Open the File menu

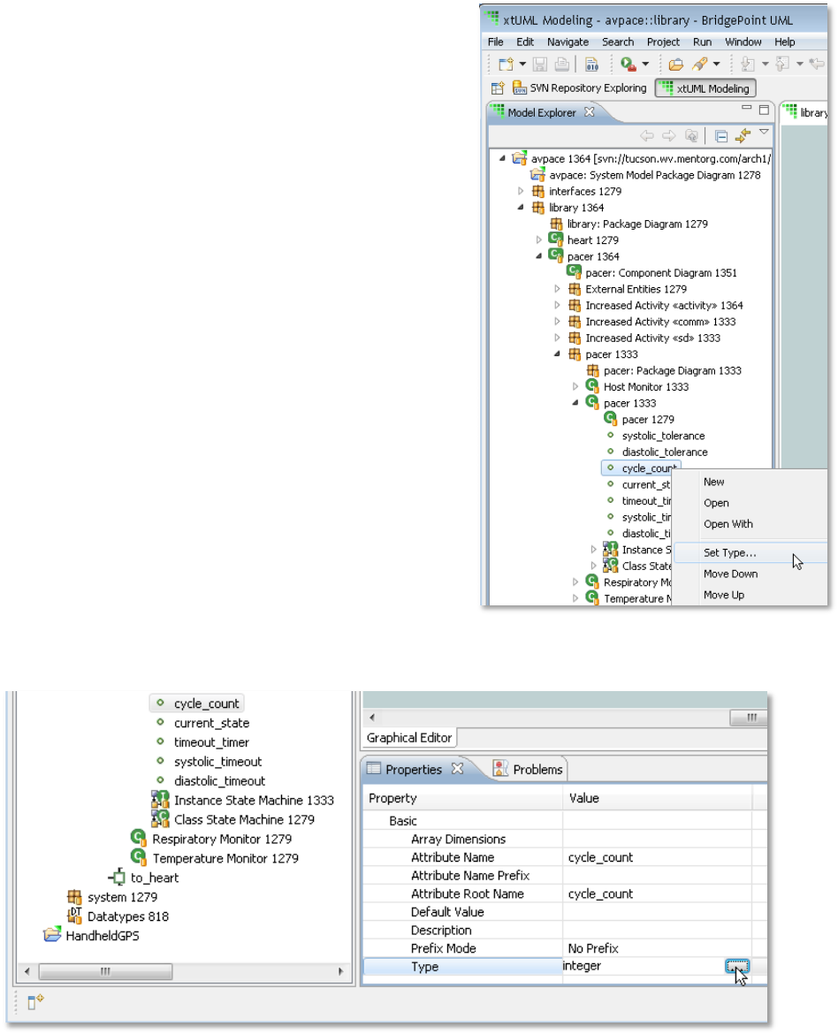[x=496, y=42]
